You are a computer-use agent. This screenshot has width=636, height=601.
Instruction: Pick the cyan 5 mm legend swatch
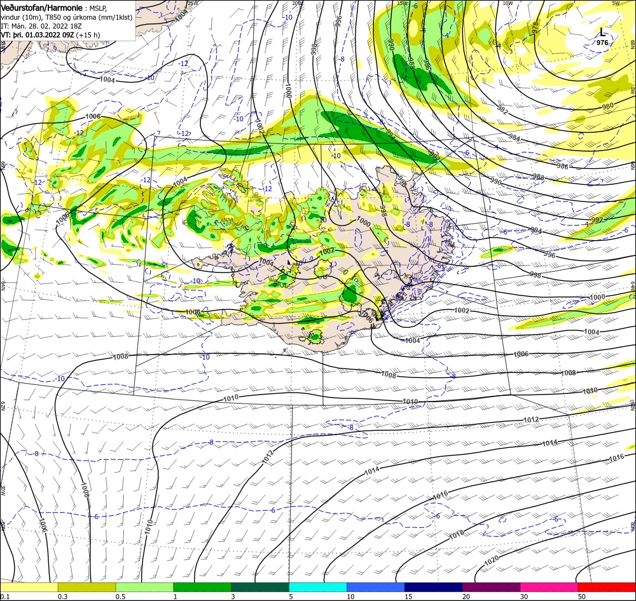(x=317, y=587)
